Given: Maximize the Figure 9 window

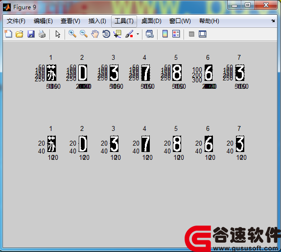Looking at the screenshot, I should pyautogui.click(x=248, y=5).
